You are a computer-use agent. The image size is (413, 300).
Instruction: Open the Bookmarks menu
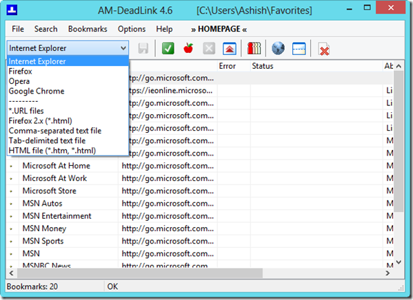88,29
